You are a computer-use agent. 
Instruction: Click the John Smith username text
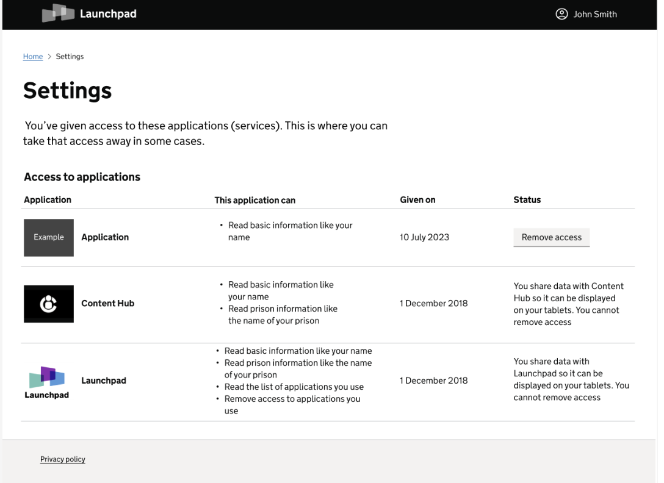pyautogui.click(x=595, y=13)
